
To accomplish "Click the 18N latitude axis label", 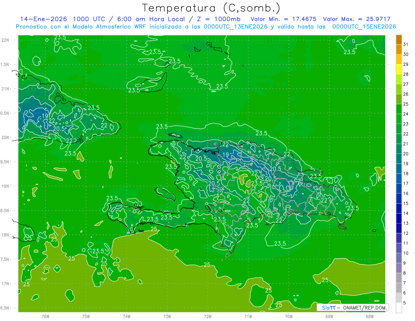I will (6, 235).
